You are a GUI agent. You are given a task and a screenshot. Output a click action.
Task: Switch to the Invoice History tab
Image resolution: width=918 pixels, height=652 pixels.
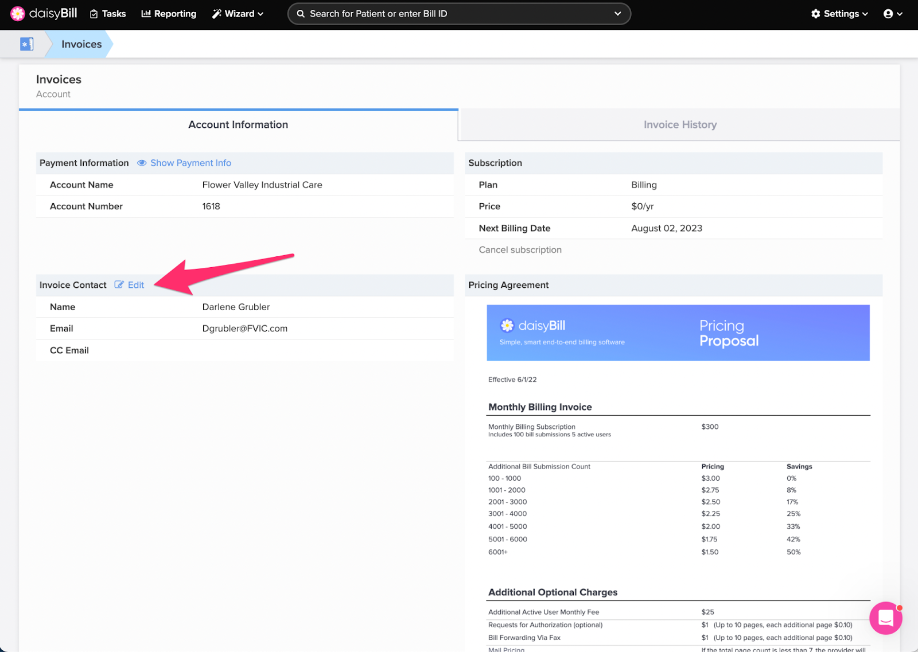tap(679, 124)
